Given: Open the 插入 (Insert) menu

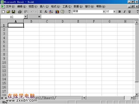Looking at the screenshot, I should point(44,7).
